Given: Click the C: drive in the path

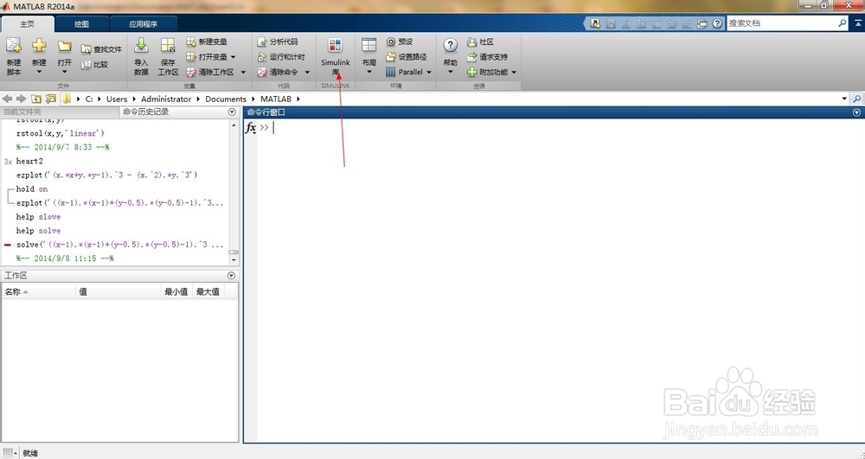Looking at the screenshot, I should pyautogui.click(x=89, y=99).
